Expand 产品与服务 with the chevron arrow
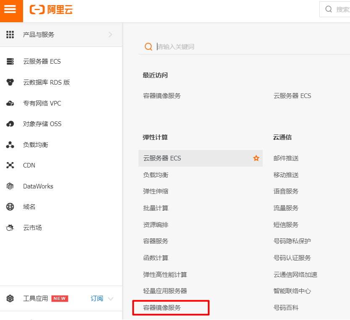Viewport: 350px width, 320px height. [x=110, y=34]
